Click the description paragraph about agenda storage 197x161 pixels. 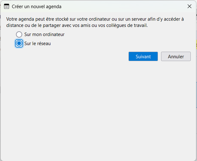pos(95,22)
